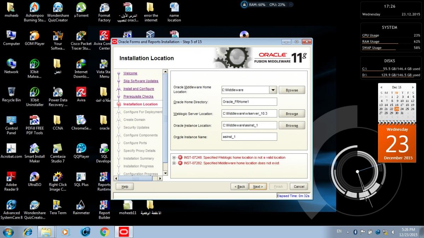Click Oracle installer icon in taskbar
The height and width of the screenshot is (238, 424).
point(124,232)
